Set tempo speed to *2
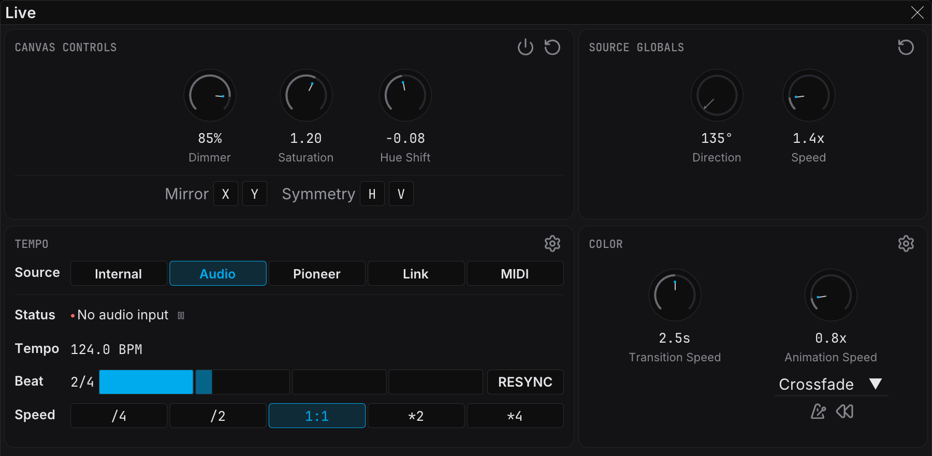This screenshot has height=456, width=932. point(416,416)
